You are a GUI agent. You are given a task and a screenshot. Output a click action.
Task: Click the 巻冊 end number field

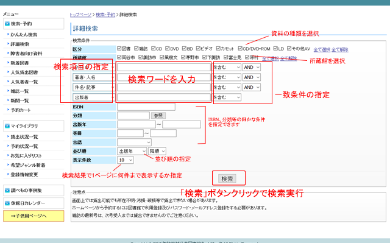pyautogui.click(x=163, y=133)
